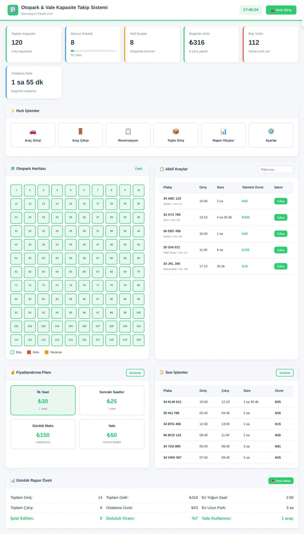Click the Canlı status badge
This screenshot has height=534, width=304.
point(139,169)
